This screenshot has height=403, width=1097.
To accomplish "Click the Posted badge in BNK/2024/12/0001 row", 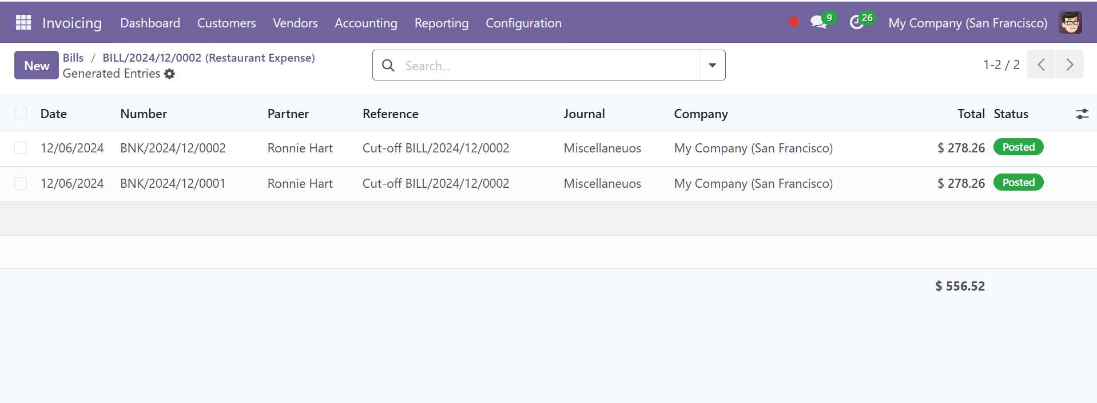I will point(1019,183).
